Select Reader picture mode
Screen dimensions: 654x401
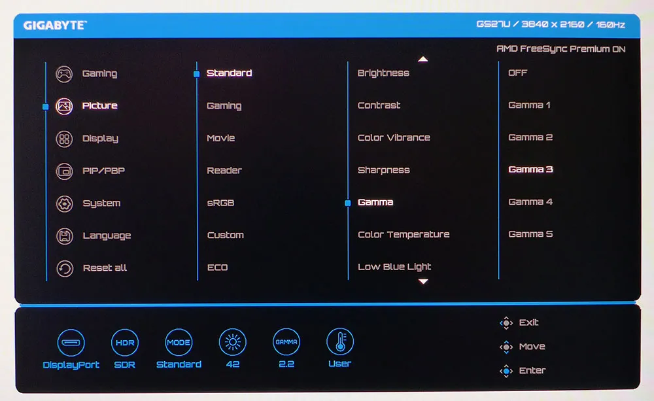coord(224,170)
